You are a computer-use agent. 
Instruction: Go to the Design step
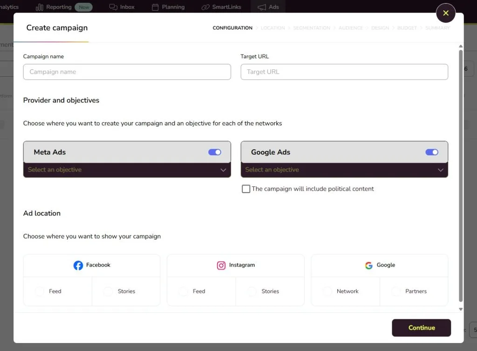click(380, 28)
